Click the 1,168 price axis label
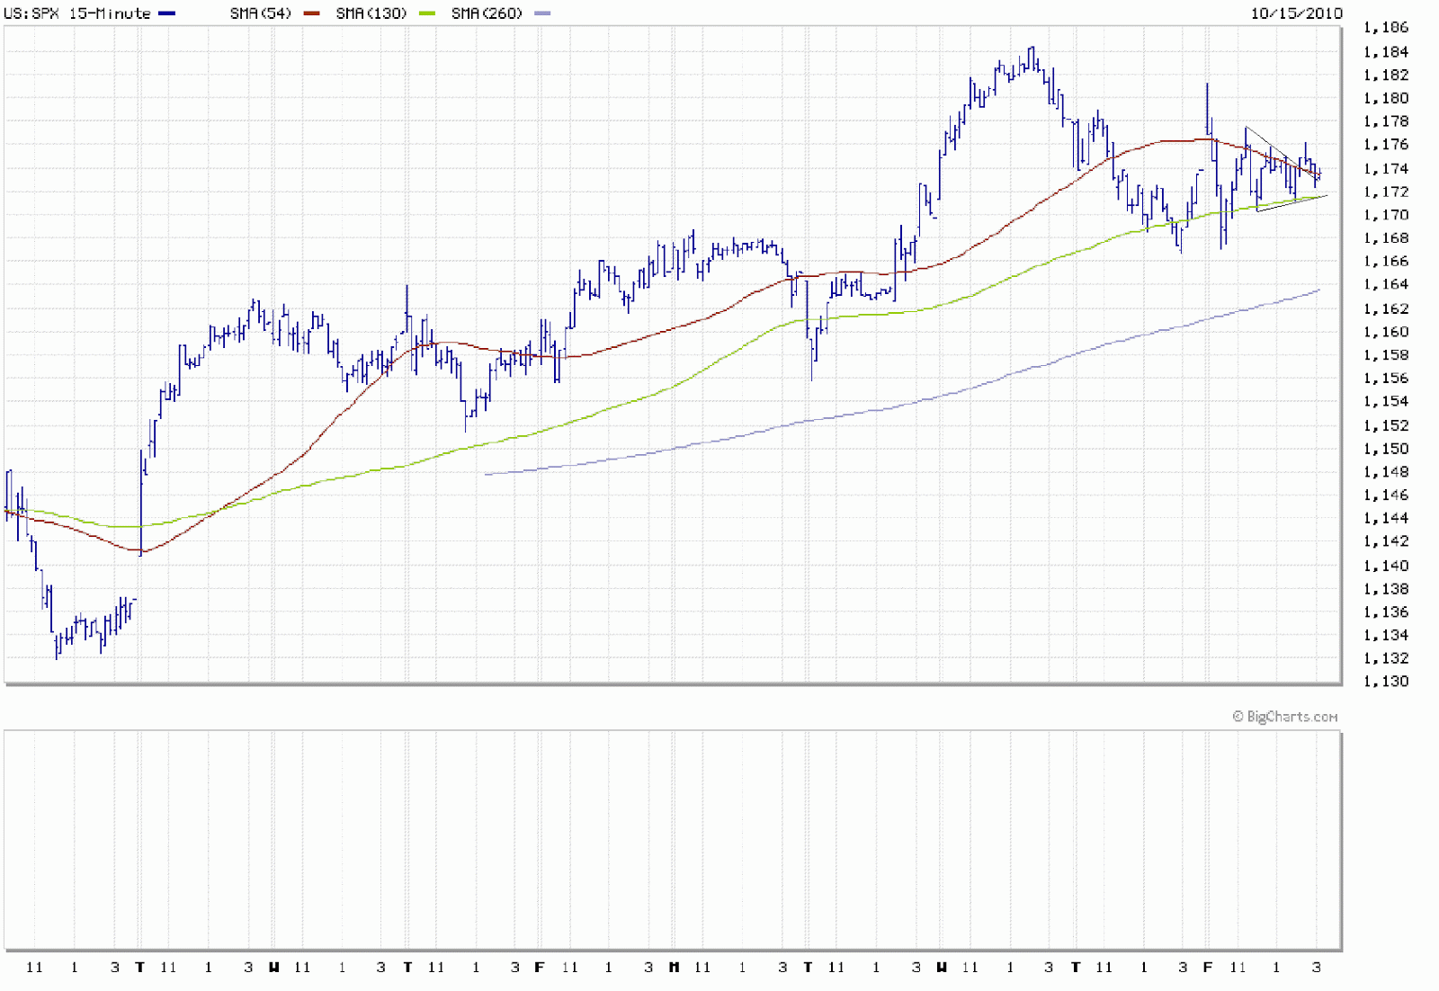Screen dimensions: 1439x991 click(x=1386, y=238)
